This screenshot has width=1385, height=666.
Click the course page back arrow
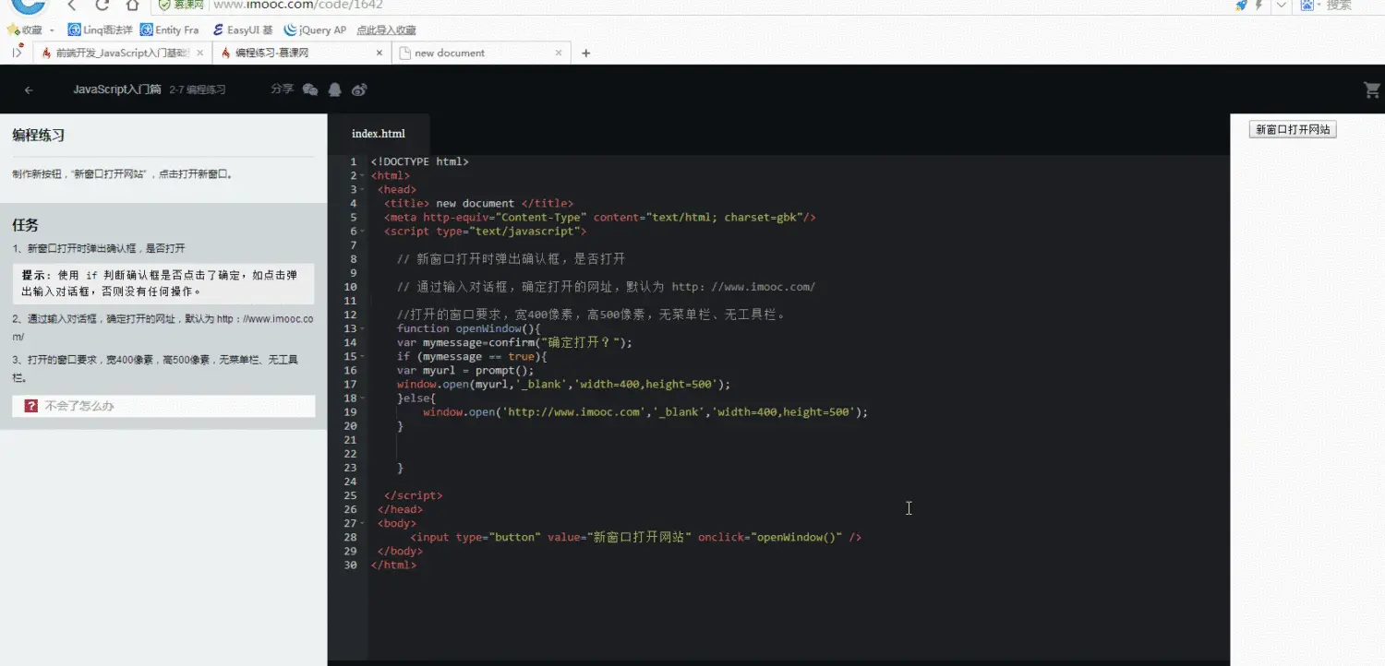(29, 90)
